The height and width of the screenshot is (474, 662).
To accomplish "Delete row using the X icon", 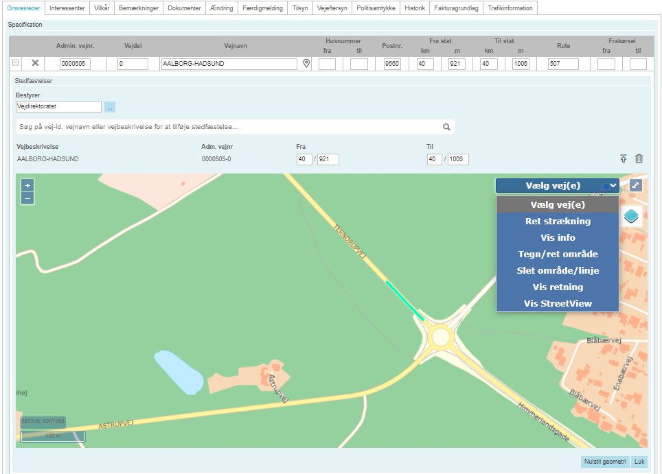I will [x=35, y=64].
